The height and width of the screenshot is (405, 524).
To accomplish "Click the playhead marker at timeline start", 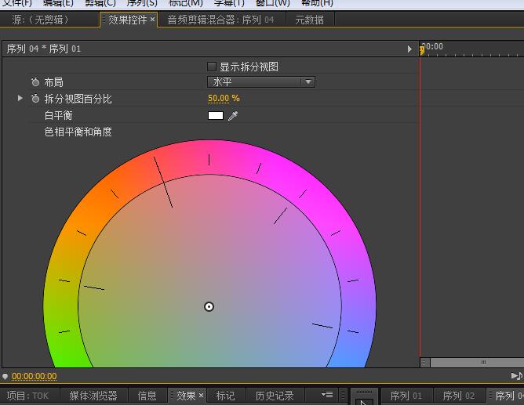I will (422, 50).
